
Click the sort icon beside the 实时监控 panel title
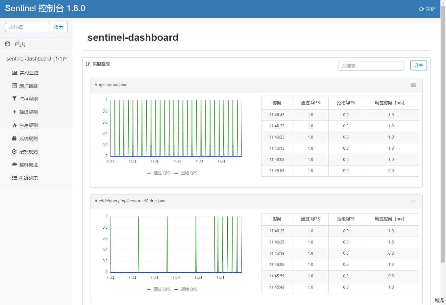(x=88, y=64)
